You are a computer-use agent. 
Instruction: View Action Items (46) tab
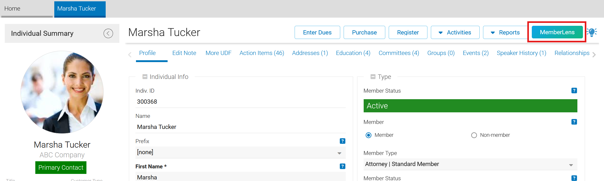(262, 53)
